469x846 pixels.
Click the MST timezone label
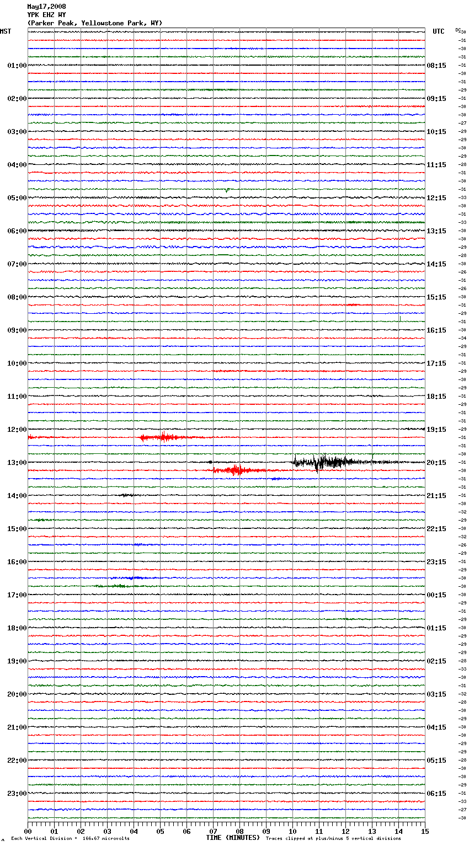(6, 31)
